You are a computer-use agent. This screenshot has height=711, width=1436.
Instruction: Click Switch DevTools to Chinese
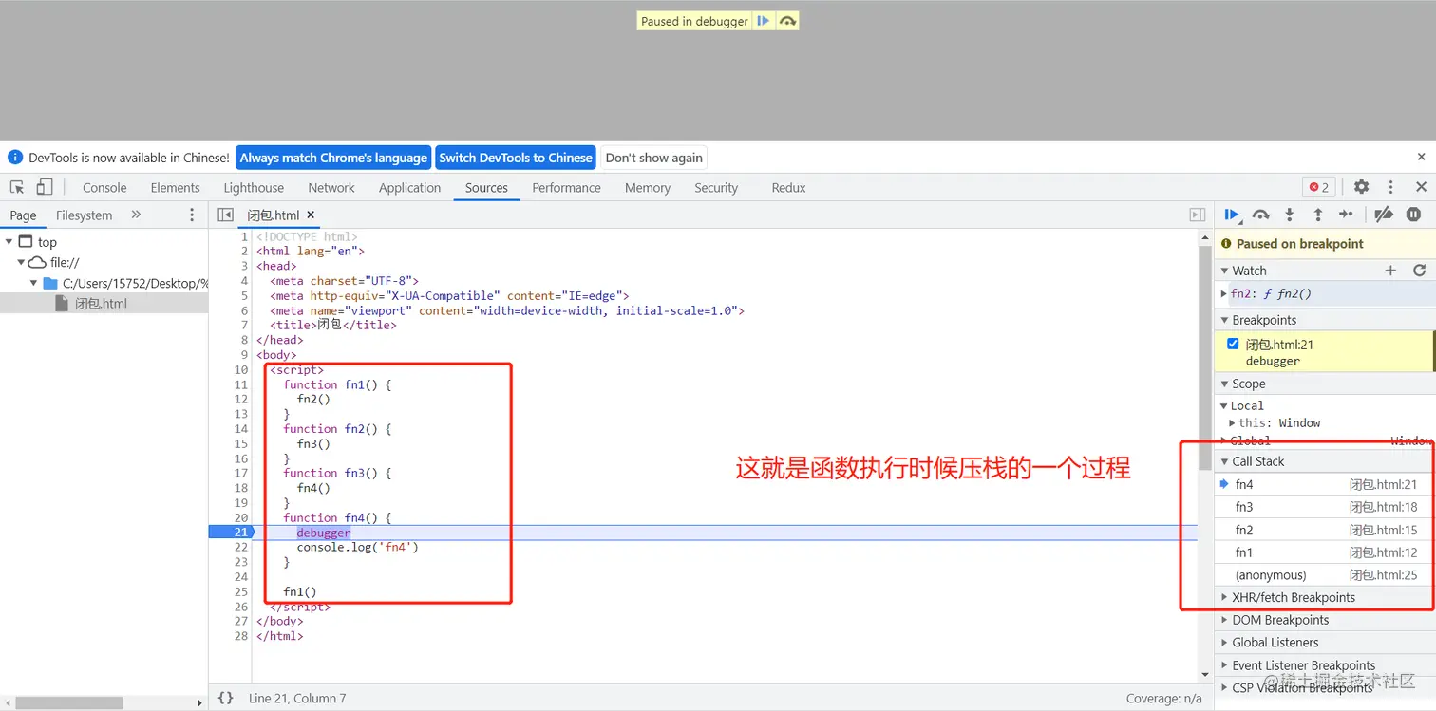coord(516,158)
